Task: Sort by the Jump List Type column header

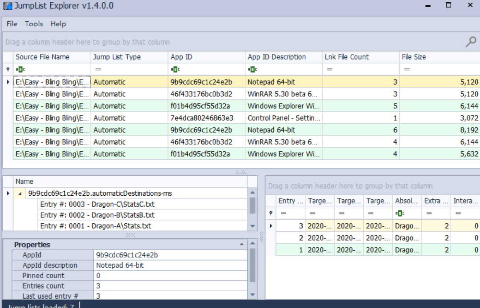Action: pos(117,57)
